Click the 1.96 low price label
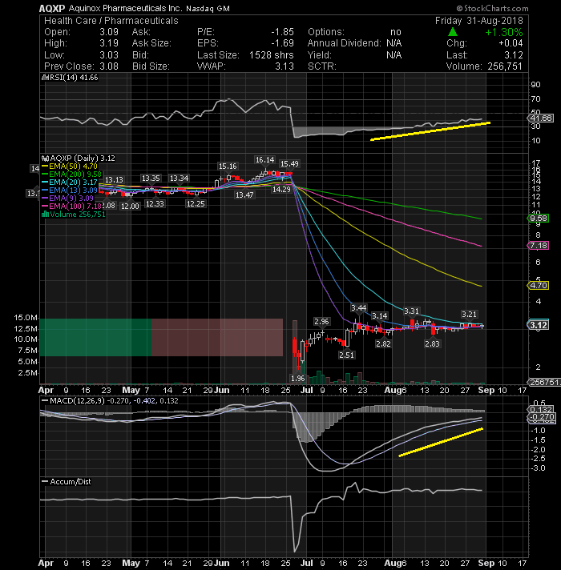The image size is (561, 570). (297, 379)
